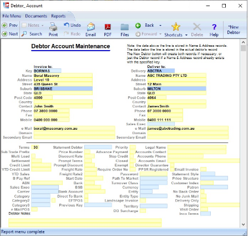248x236 pixels.
Task: Click the Accounts Email field
Action: (x=204, y=161)
